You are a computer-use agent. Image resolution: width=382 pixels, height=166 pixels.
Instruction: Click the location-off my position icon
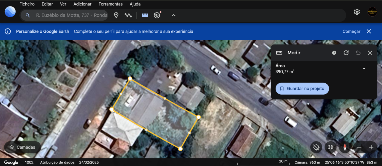(316, 147)
